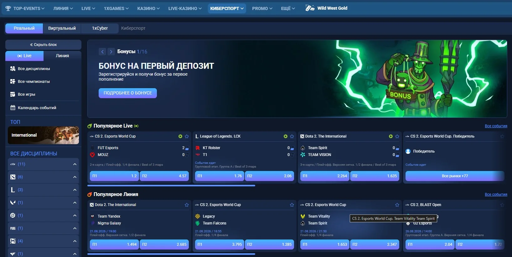Click the Популярное Линия horizontal scrollbar
Screen dimensions: 512x257
[x=171, y=254]
